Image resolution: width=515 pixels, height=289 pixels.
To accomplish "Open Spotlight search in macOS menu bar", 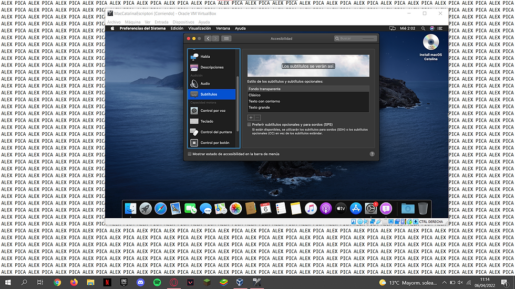I will [x=423, y=28].
